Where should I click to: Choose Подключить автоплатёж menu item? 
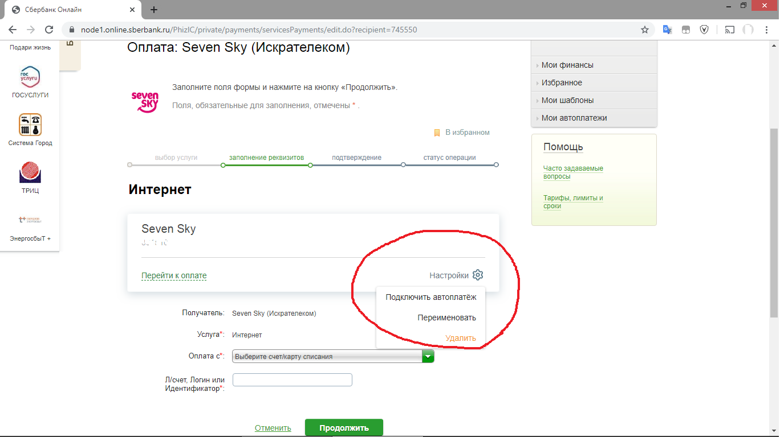(430, 296)
